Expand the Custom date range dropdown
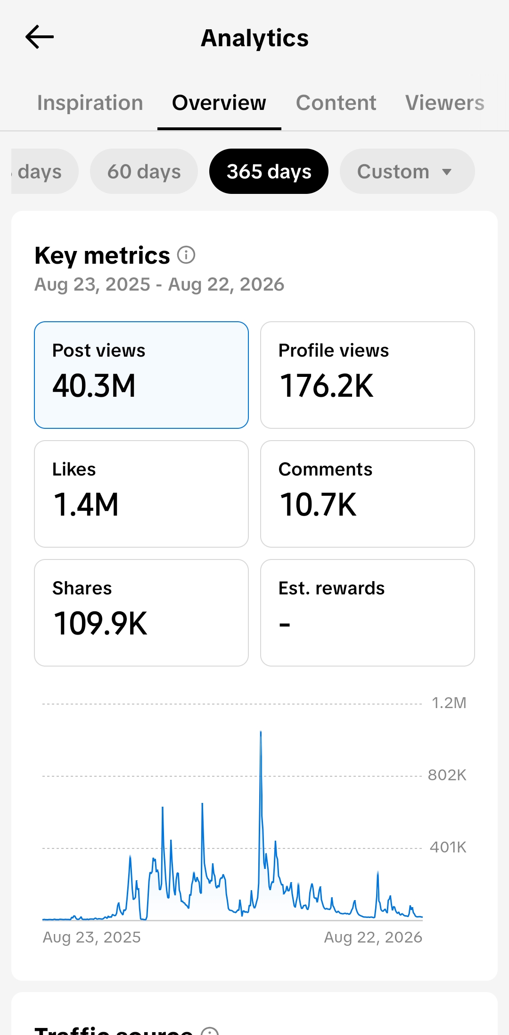The width and height of the screenshot is (509, 1035). tap(407, 171)
